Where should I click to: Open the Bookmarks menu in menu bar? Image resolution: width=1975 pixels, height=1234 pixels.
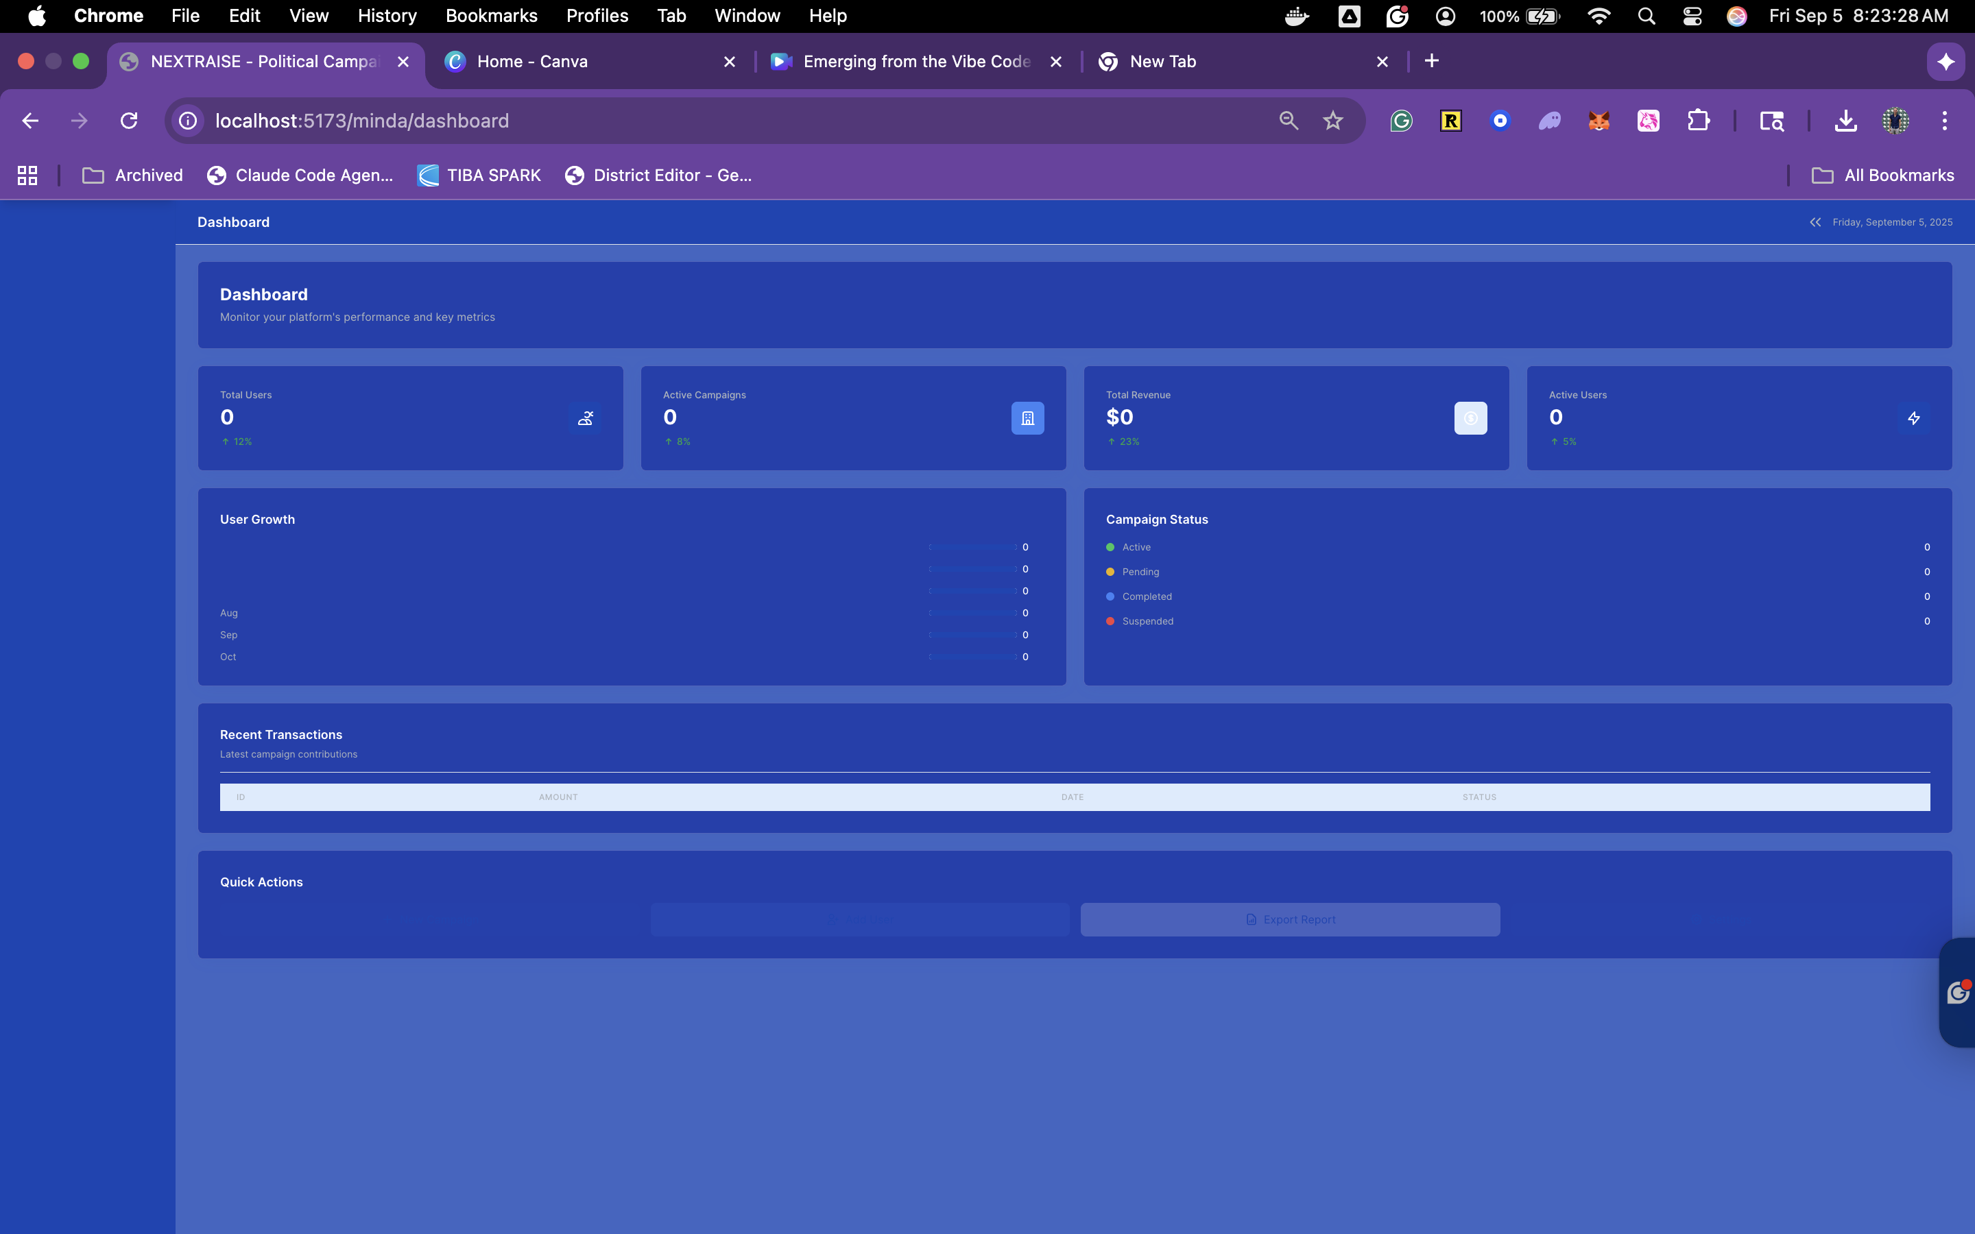pos(491,16)
